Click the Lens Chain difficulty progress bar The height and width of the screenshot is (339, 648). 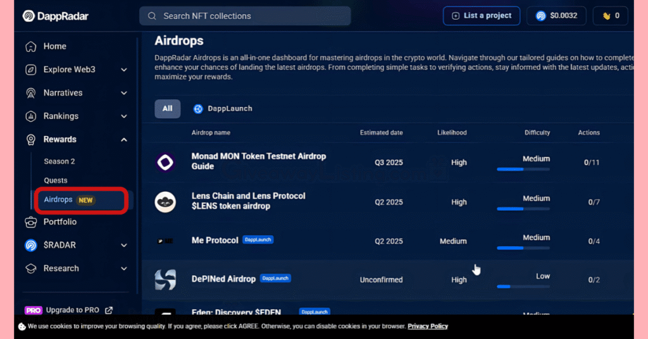pos(523,209)
